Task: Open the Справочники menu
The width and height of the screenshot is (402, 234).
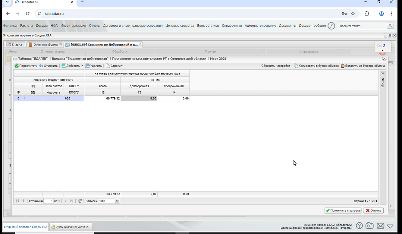Action: coord(232,26)
